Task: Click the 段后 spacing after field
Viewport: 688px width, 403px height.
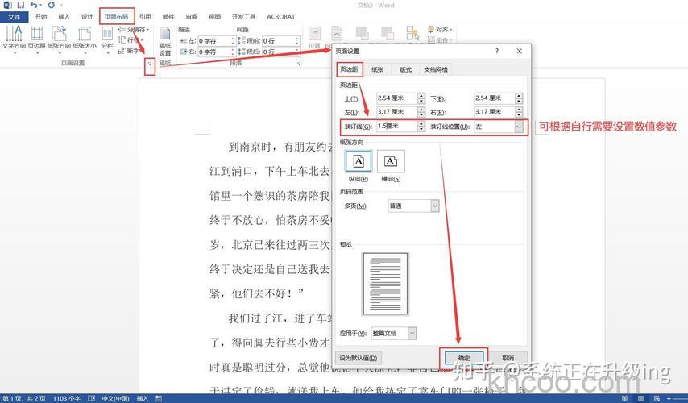Action: pos(281,52)
